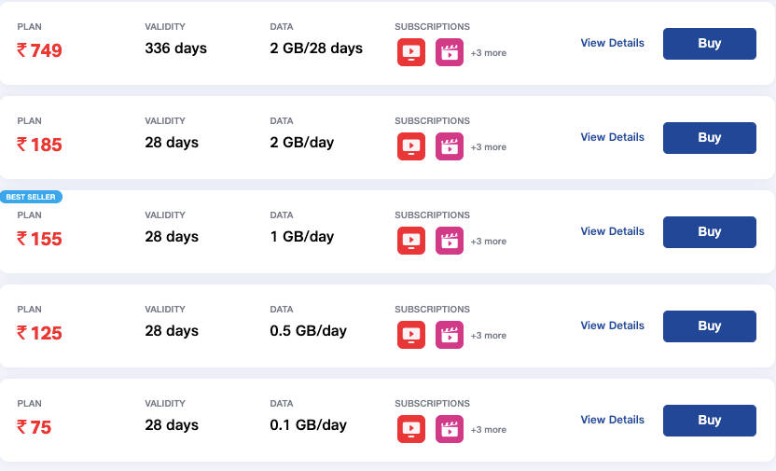This screenshot has height=471, width=776.
Task: Click the pink cinema icon in ₹75 plan
Action: [450, 429]
